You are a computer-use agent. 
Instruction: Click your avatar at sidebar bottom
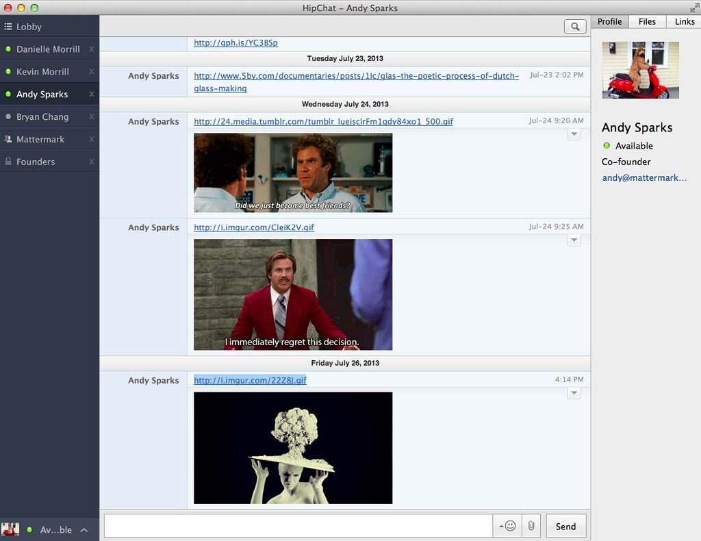10,529
